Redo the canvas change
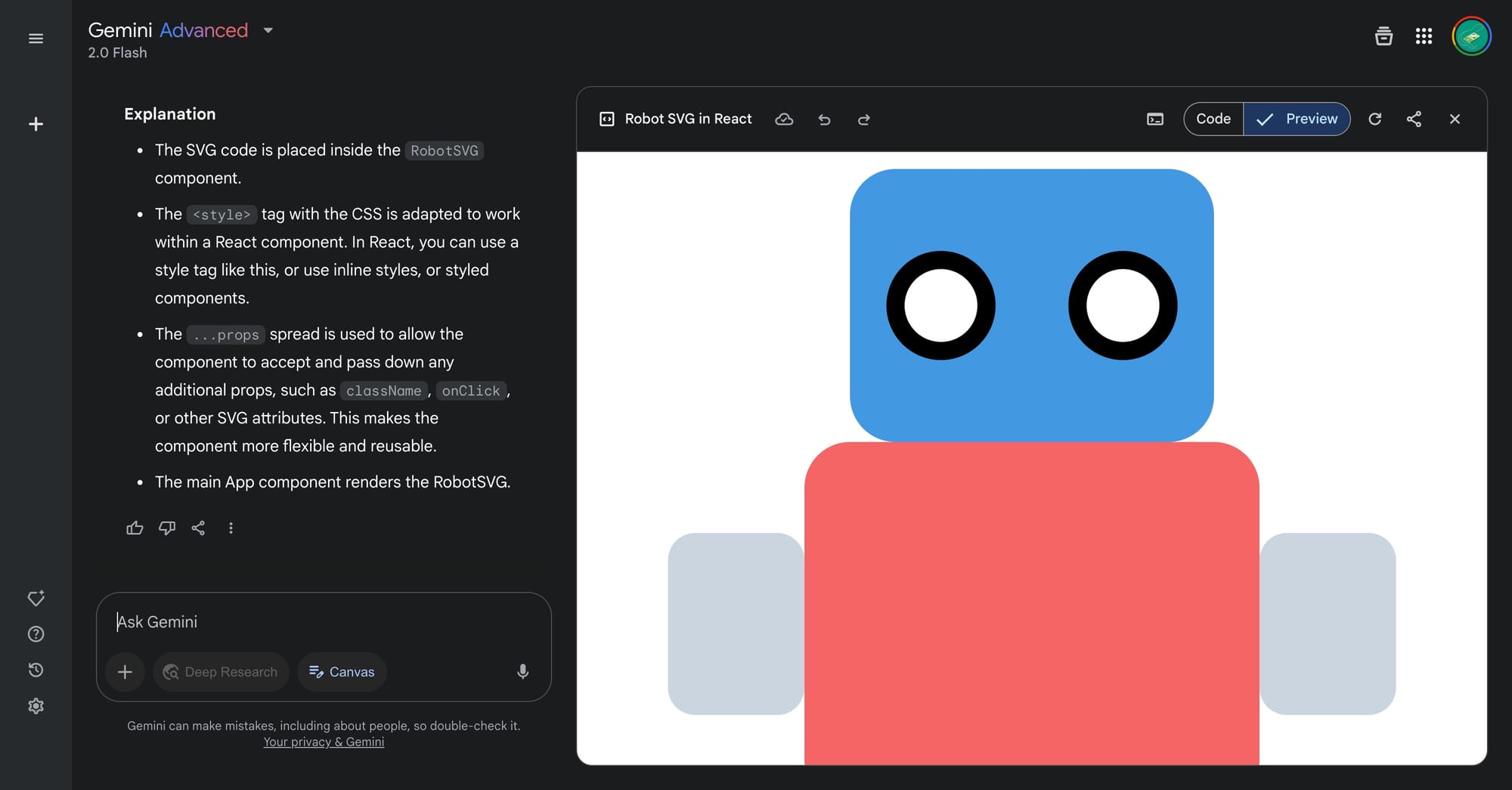The height and width of the screenshot is (790, 1512). tap(863, 119)
